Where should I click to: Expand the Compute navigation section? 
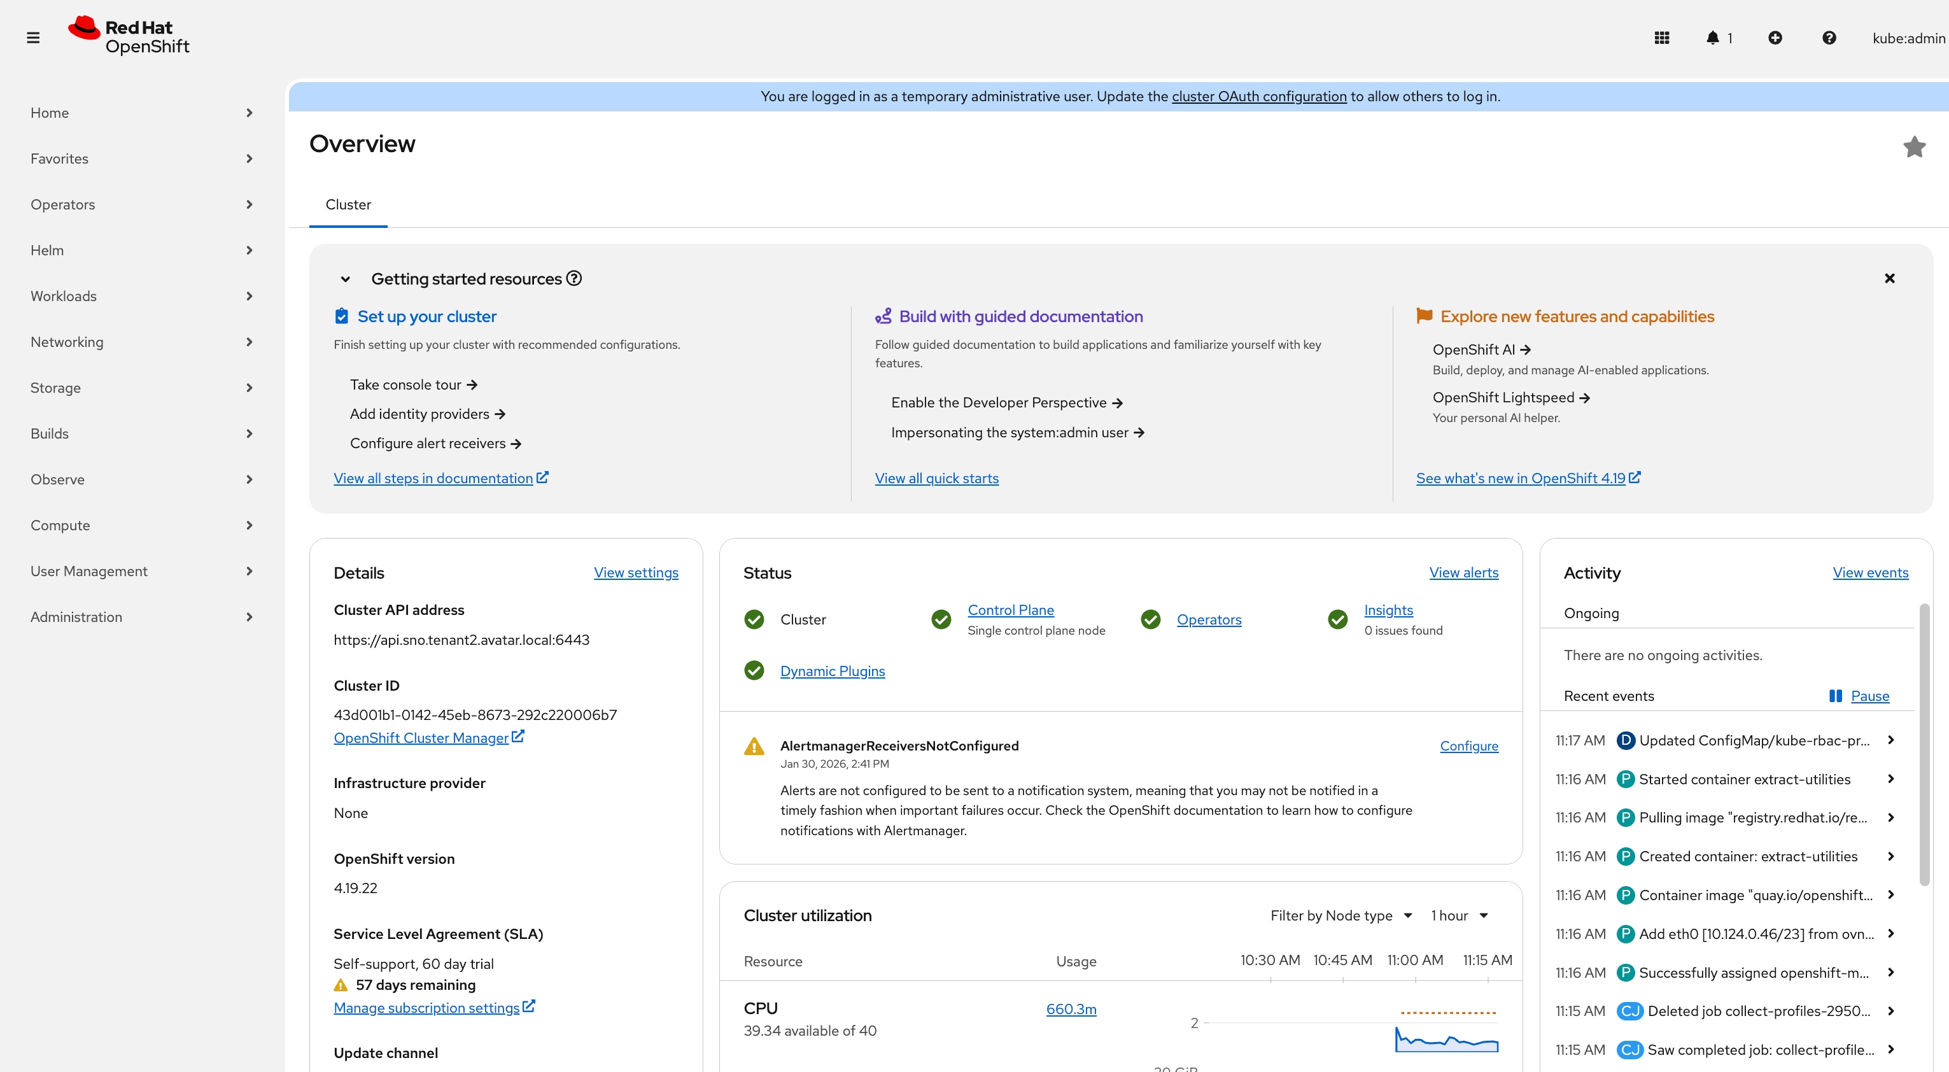click(142, 525)
